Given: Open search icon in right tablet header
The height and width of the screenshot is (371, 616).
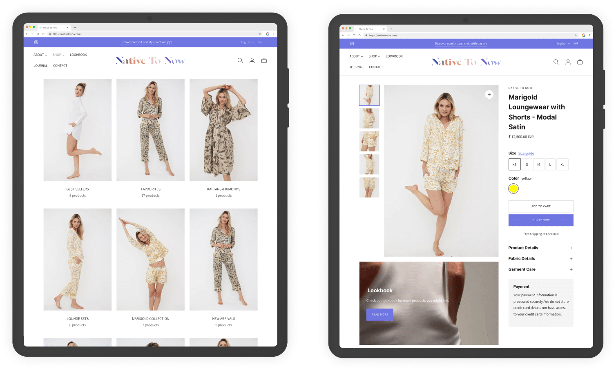Looking at the screenshot, I should pyautogui.click(x=556, y=62).
